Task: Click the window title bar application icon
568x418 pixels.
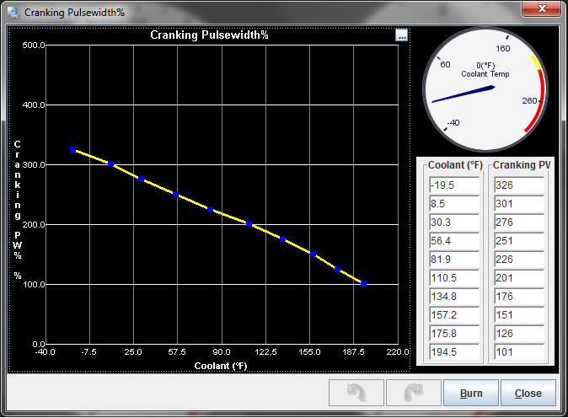Action: [13, 13]
